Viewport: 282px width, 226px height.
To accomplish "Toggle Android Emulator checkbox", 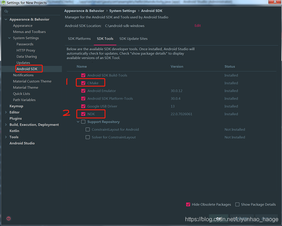I will pos(83,91).
